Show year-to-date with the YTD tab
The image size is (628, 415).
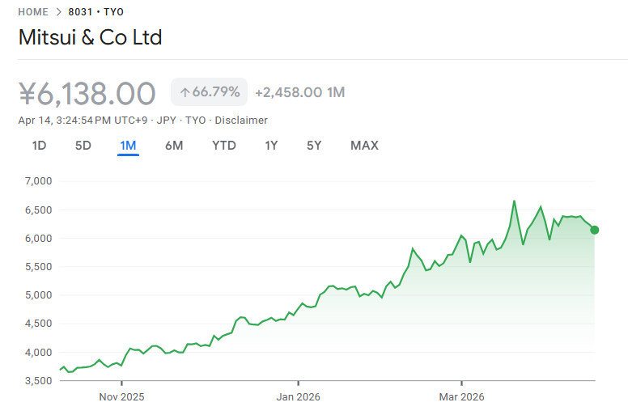click(224, 146)
